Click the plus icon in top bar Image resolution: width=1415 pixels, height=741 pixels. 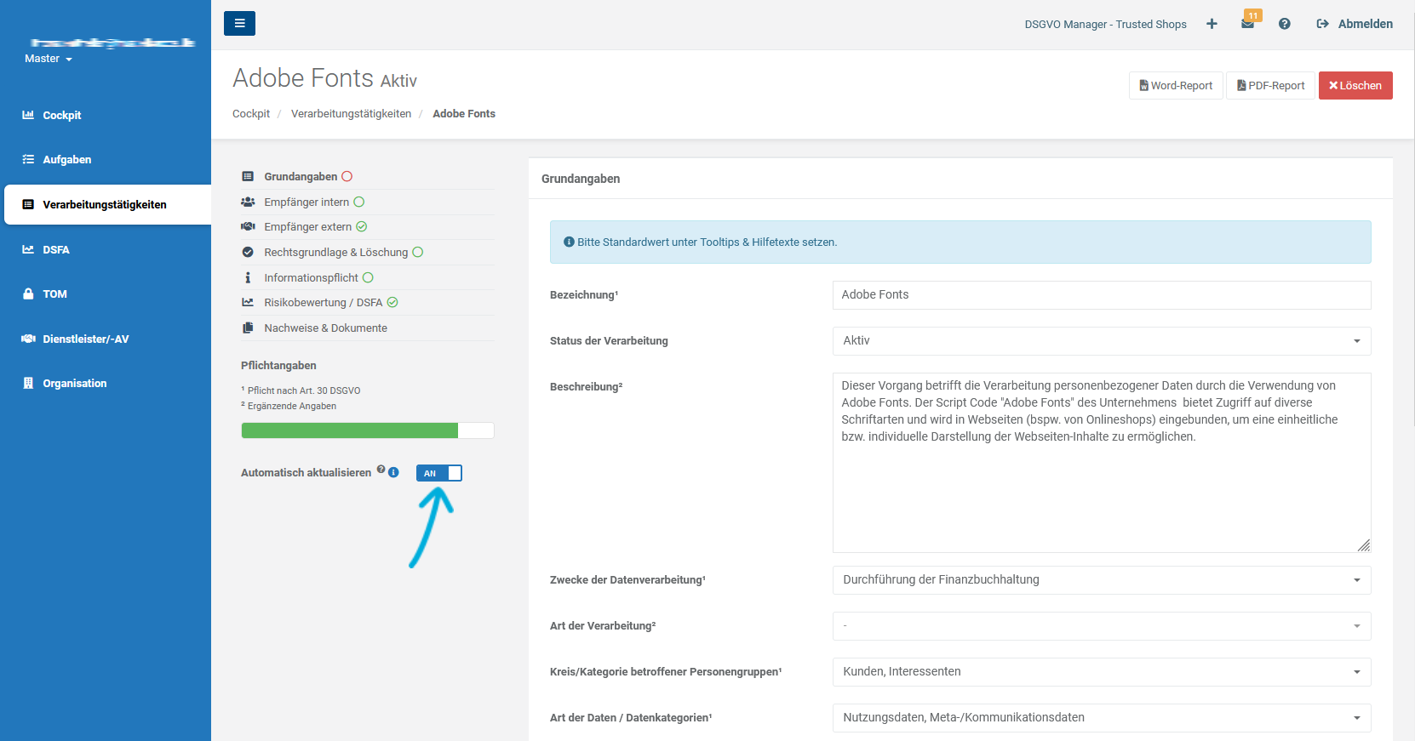[x=1212, y=24]
